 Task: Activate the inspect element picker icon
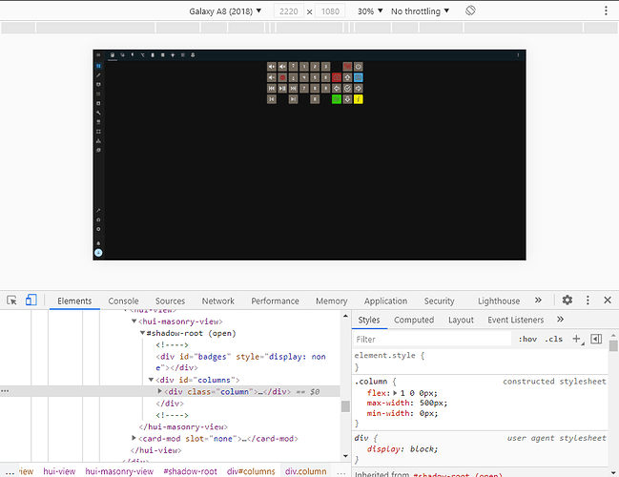pos(11,301)
